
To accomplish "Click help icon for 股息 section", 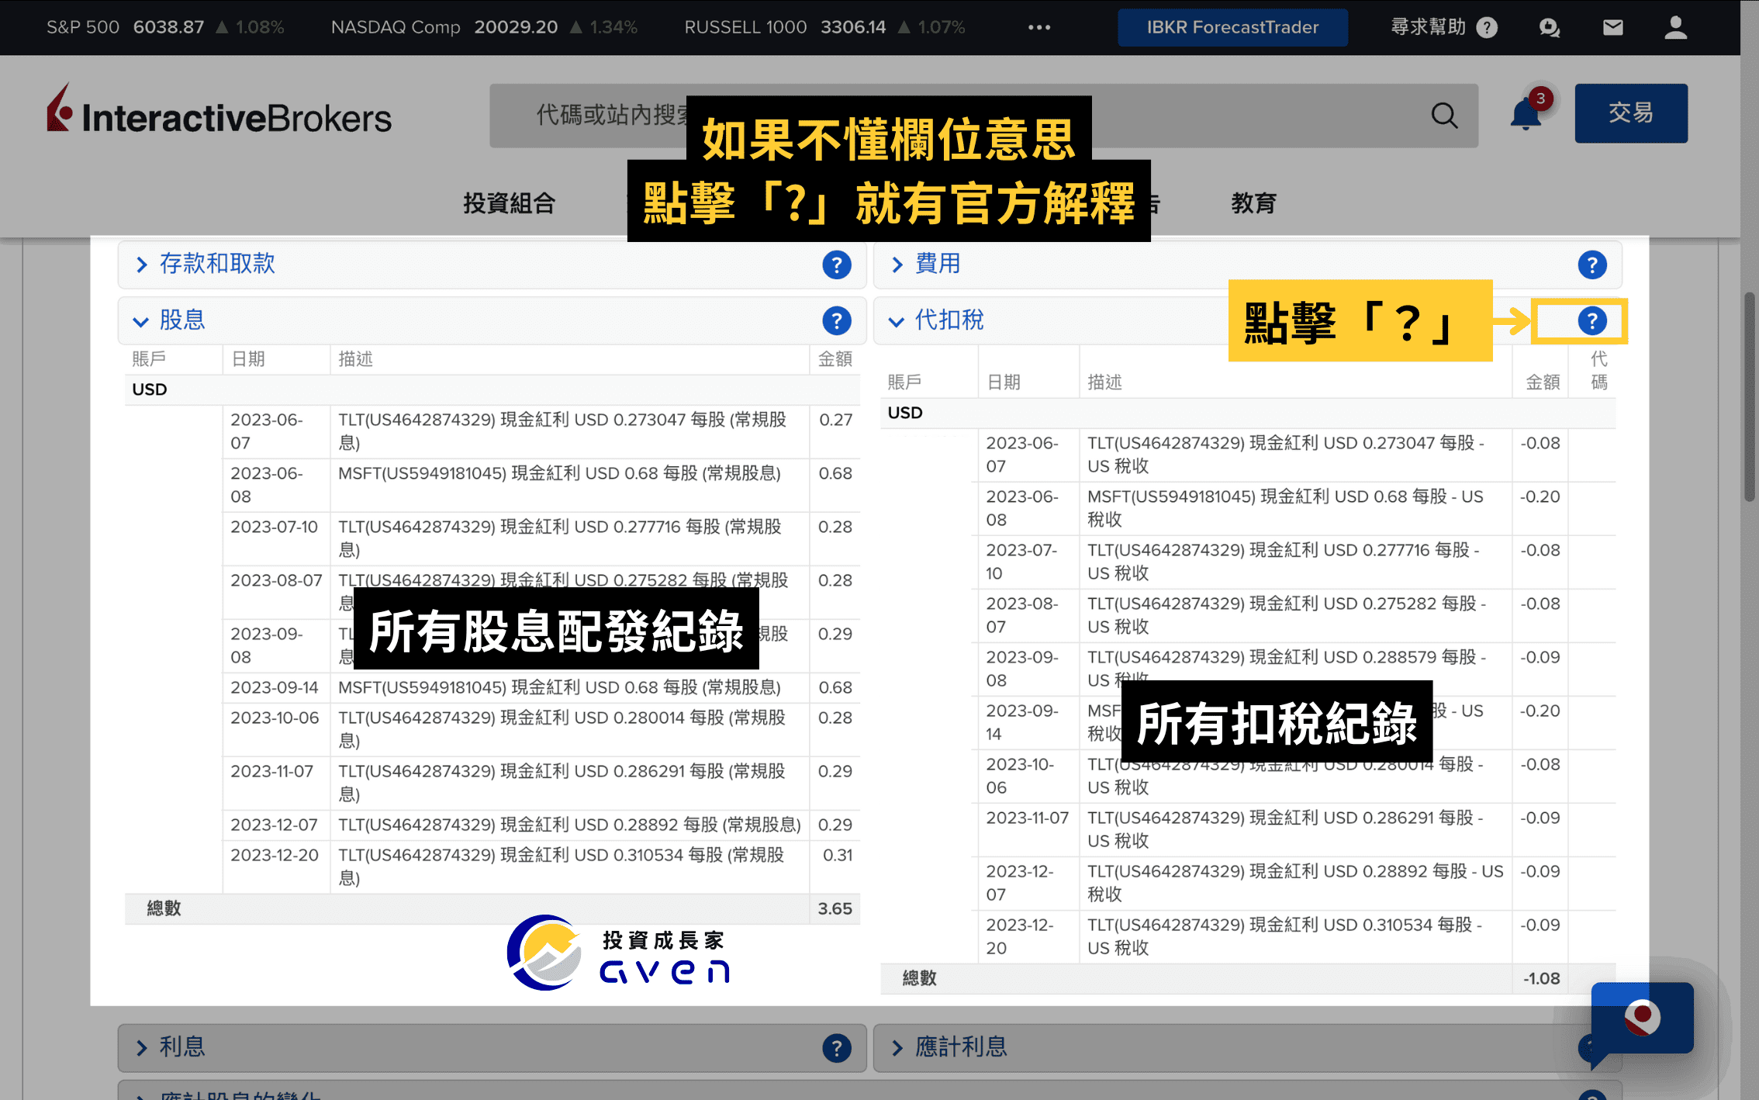I will point(836,320).
